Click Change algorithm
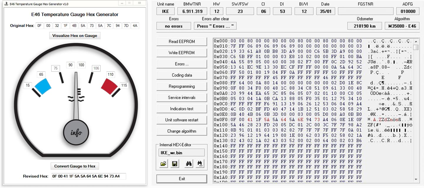This screenshot has width=424, height=188. click(x=182, y=131)
